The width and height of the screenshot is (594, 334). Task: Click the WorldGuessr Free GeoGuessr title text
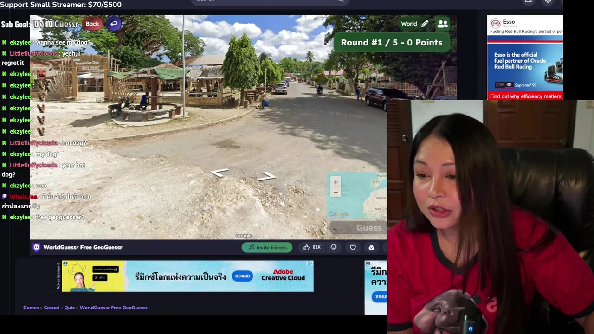[83, 247]
